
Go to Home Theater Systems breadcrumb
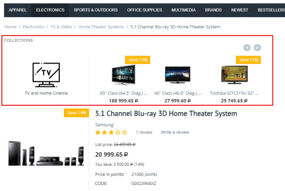(101, 27)
